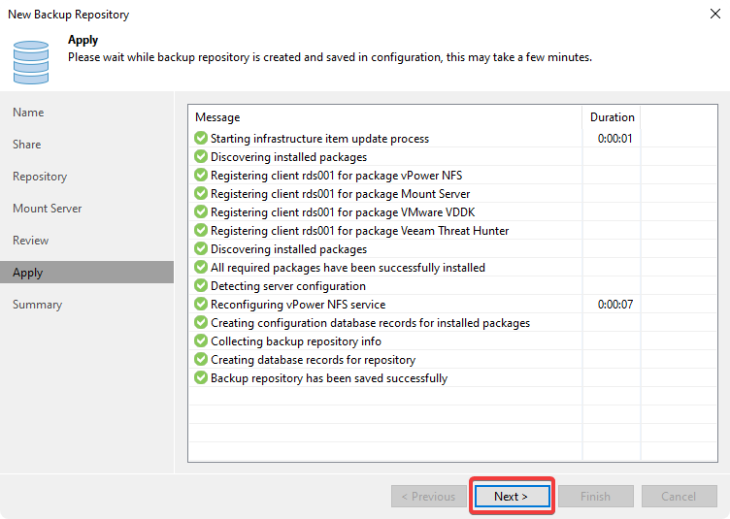Click the Next button
The height and width of the screenshot is (519, 730).
point(512,497)
